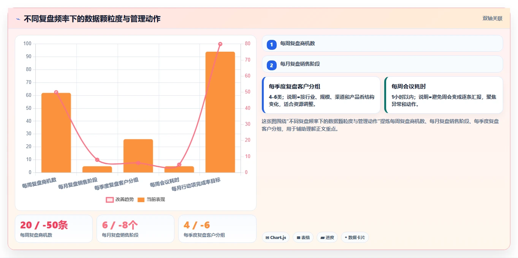Click the 每月复盘销售阶段 bar
The image size is (518, 258).
pyautogui.click(x=97, y=169)
